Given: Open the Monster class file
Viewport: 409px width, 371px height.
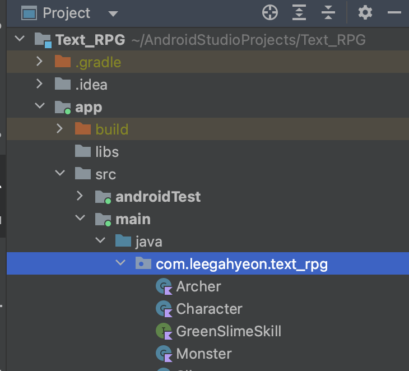Looking at the screenshot, I should click(204, 354).
